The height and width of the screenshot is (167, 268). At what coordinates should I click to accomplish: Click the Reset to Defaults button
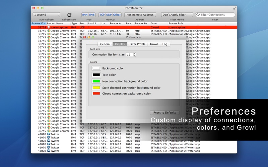[164, 113]
